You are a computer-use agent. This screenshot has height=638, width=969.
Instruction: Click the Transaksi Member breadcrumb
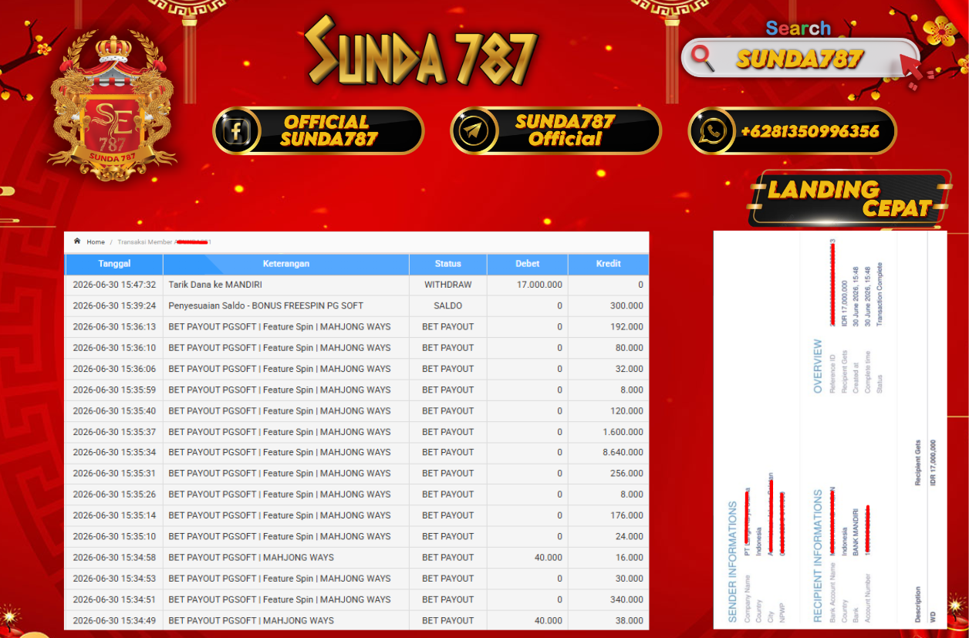(164, 241)
